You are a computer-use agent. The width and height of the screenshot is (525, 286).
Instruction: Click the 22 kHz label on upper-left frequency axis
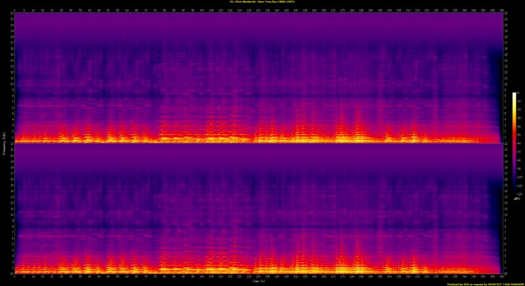pyautogui.click(x=10, y=14)
